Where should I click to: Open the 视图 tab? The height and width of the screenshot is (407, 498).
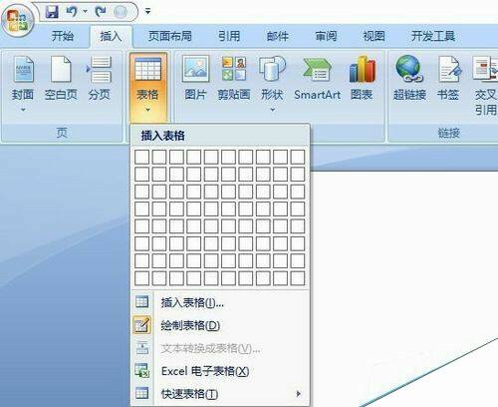pyautogui.click(x=374, y=36)
